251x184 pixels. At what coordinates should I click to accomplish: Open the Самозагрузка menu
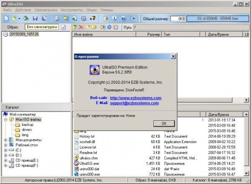pyautogui.click(x=46, y=10)
